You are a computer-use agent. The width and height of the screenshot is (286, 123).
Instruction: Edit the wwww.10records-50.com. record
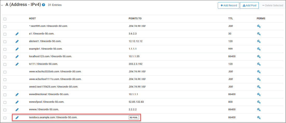(17, 110)
